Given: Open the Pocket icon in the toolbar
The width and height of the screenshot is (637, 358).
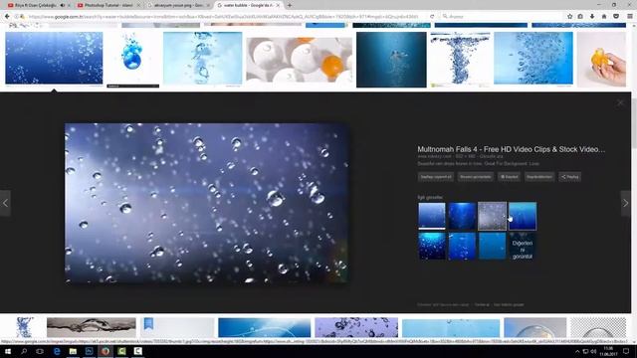Looking at the screenshot, I should click(616, 16).
